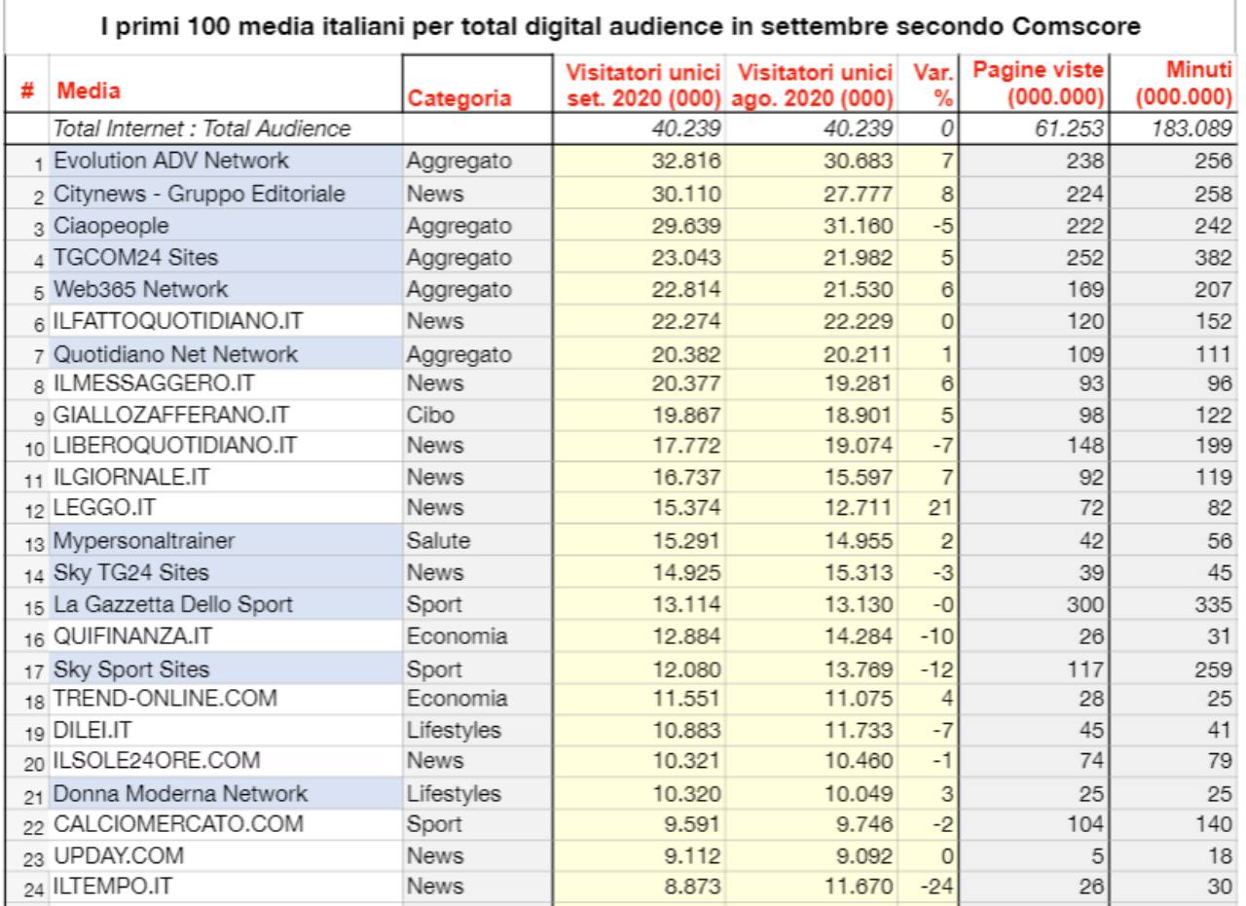Click the -24 variation for ILTEMPO.IT
The image size is (1246, 906).
[936, 888]
